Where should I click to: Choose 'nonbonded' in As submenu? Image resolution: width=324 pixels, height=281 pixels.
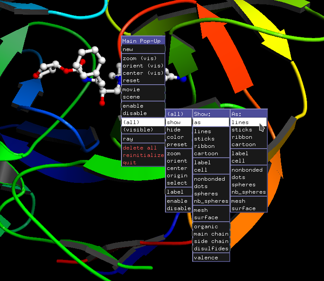coord(248,170)
